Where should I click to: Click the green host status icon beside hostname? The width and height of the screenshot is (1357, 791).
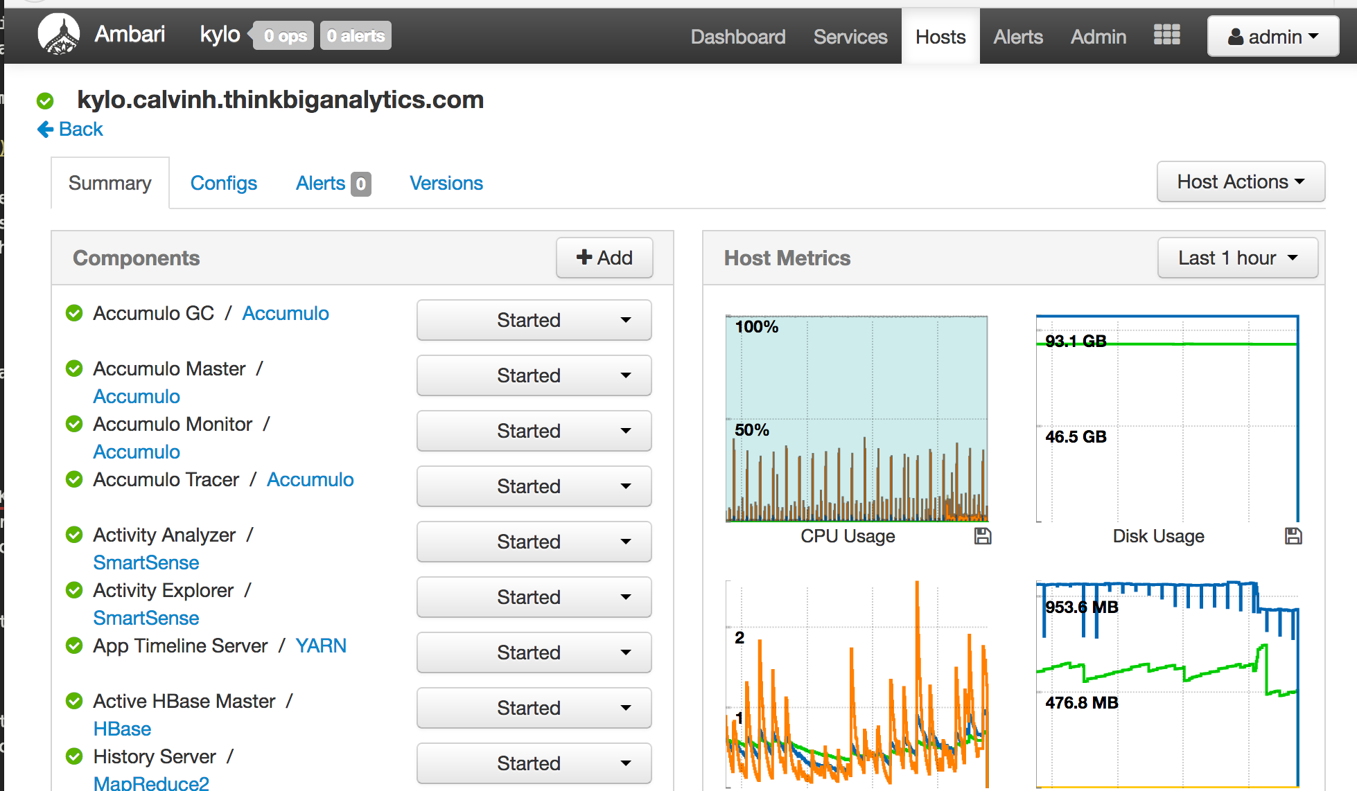coord(45,101)
